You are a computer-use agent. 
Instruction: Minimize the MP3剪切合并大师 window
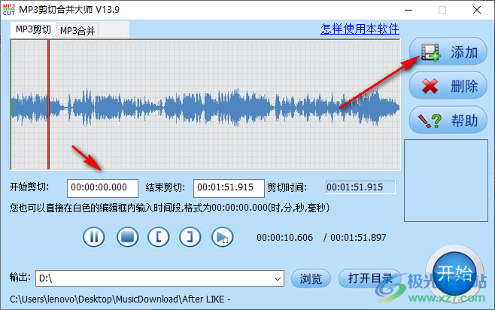click(408, 10)
